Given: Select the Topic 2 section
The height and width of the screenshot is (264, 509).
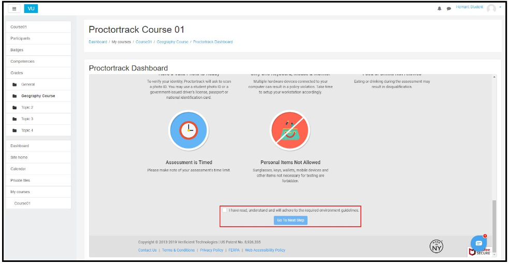Looking at the screenshot, I should point(38,107).
